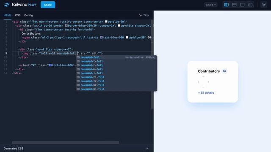The width and height of the screenshot is (271, 152).
Task: Choose rounded-tl-full autocomplete suggestion
Action: (x=116, y=77)
